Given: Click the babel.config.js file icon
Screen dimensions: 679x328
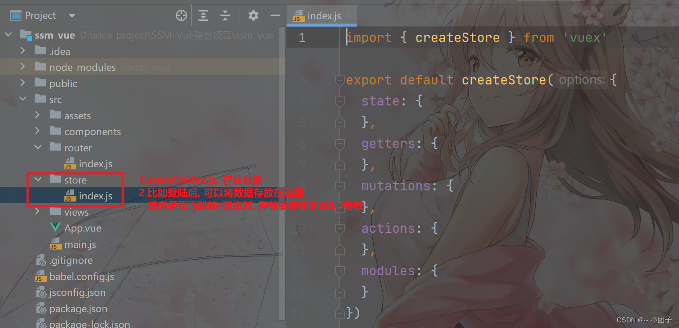Looking at the screenshot, I should pos(41,276).
